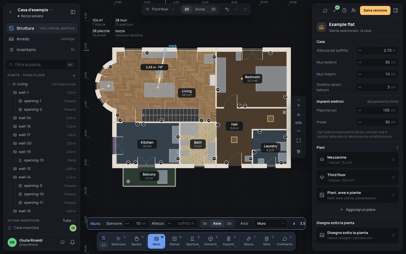Open the Casa d'esempio project menu

(x=35, y=10)
